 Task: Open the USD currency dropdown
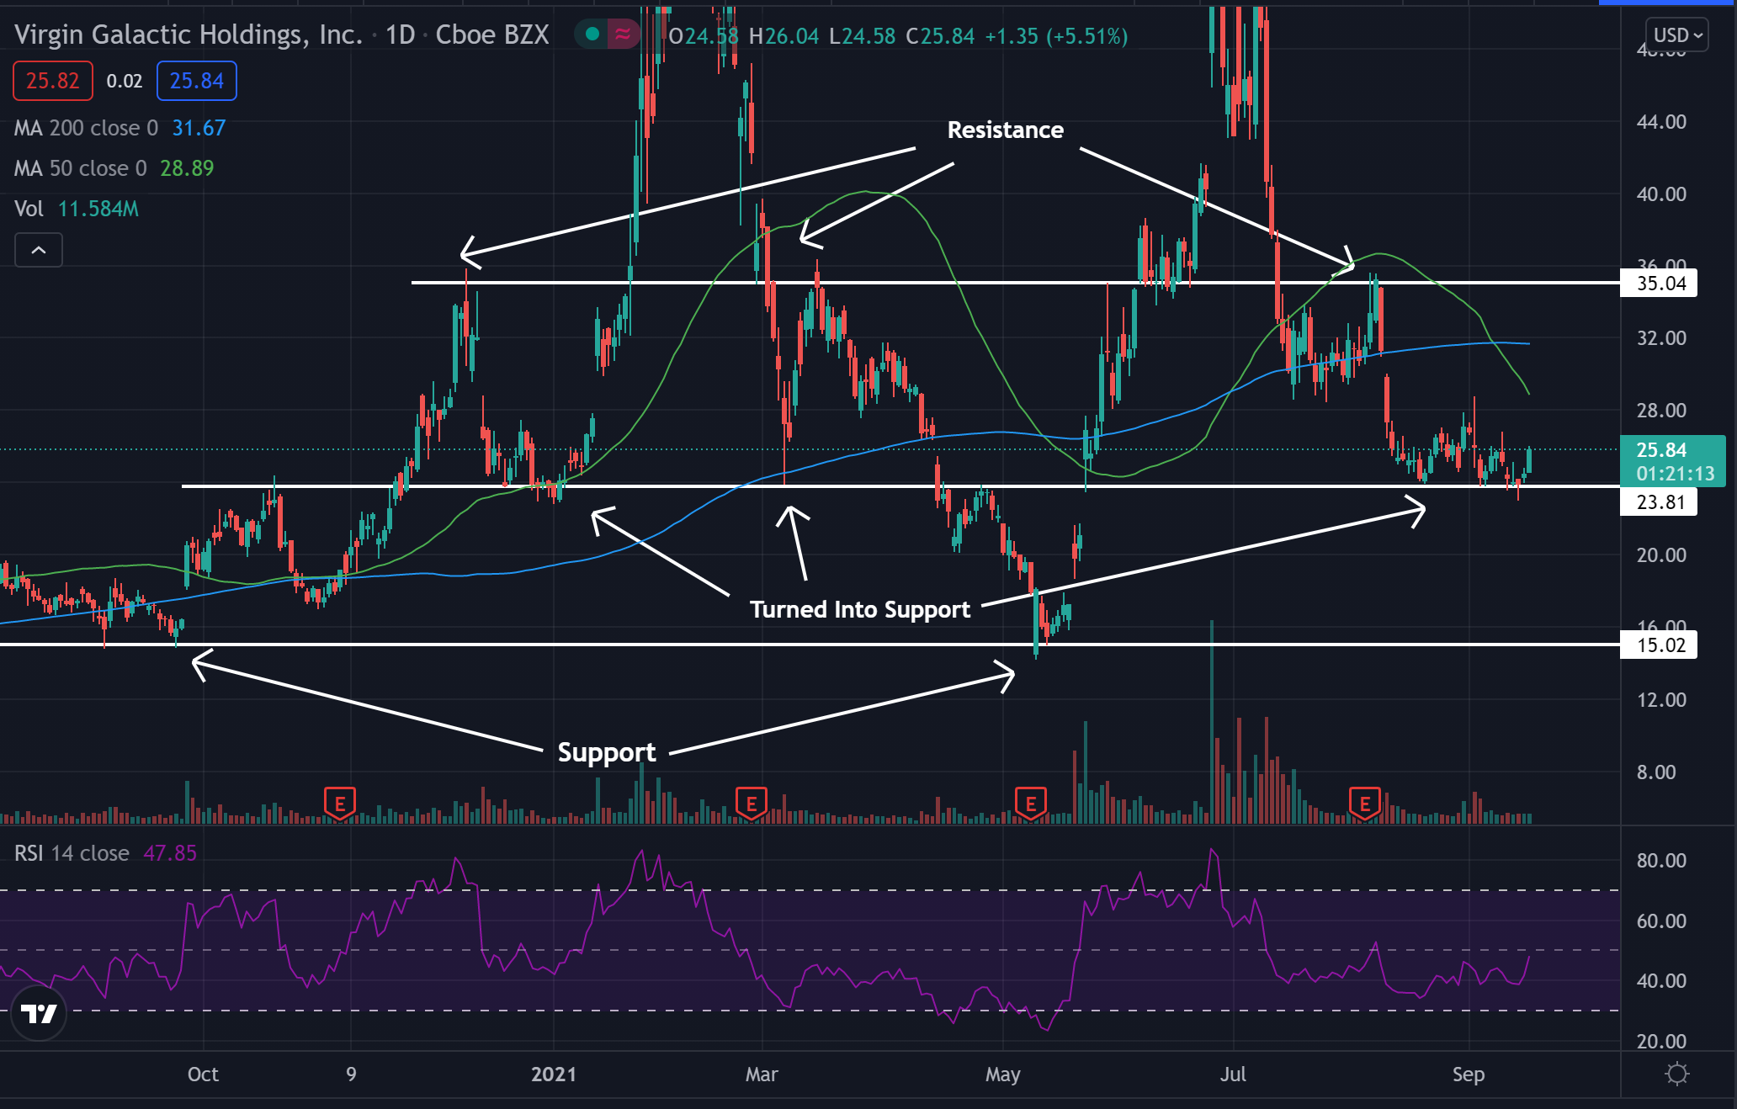[x=1677, y=35]
